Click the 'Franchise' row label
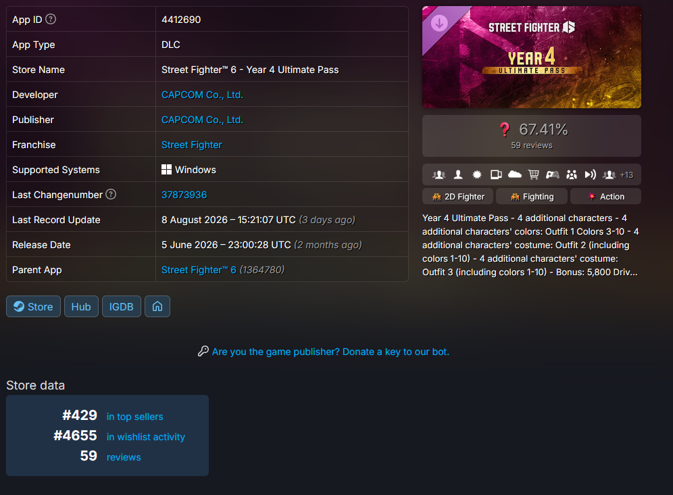This screenshot has width=673, height=495. pyautogui.click(x=34, y=145)
